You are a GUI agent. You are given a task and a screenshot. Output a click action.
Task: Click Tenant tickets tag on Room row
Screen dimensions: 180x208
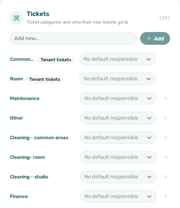pos(45,79)
